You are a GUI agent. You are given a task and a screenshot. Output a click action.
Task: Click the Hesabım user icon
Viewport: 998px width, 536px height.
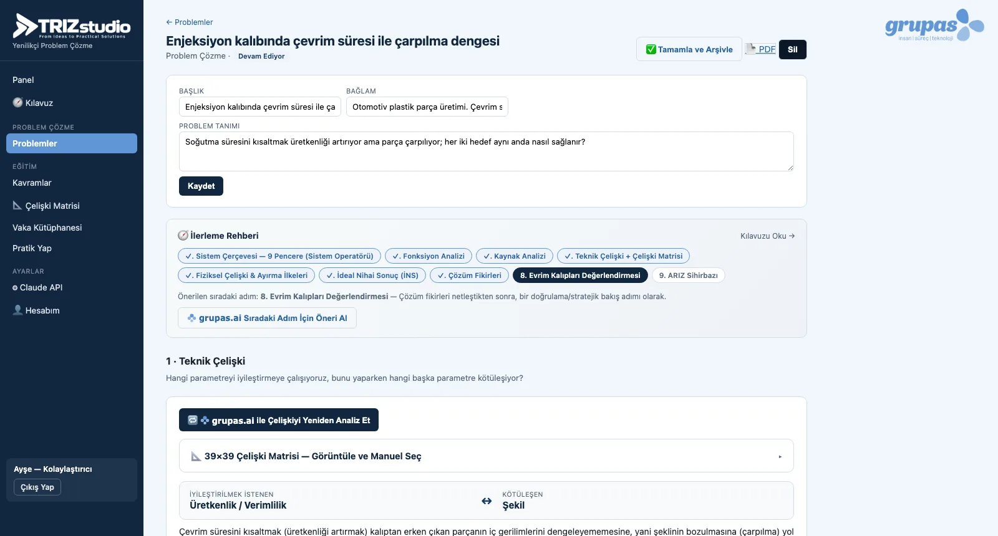pyautogui.click(x=17, y=310)
